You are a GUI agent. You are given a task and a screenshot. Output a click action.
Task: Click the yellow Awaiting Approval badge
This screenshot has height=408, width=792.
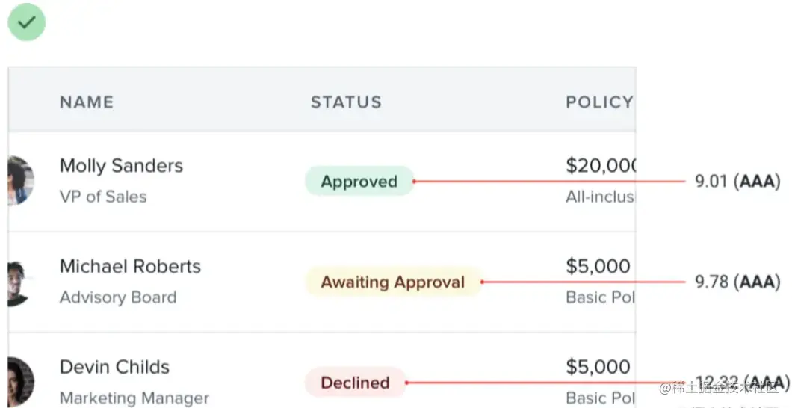393,282
